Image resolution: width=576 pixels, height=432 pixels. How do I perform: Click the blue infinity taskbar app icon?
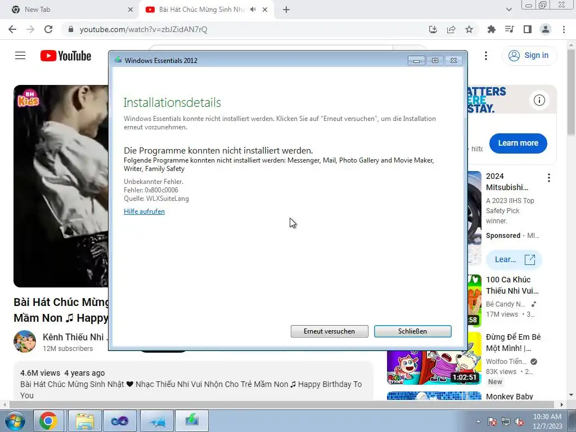pos(120,421)
